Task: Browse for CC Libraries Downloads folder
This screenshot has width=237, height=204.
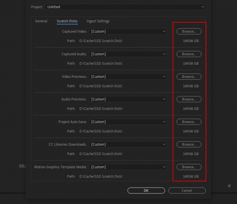Action: [189, 144]
